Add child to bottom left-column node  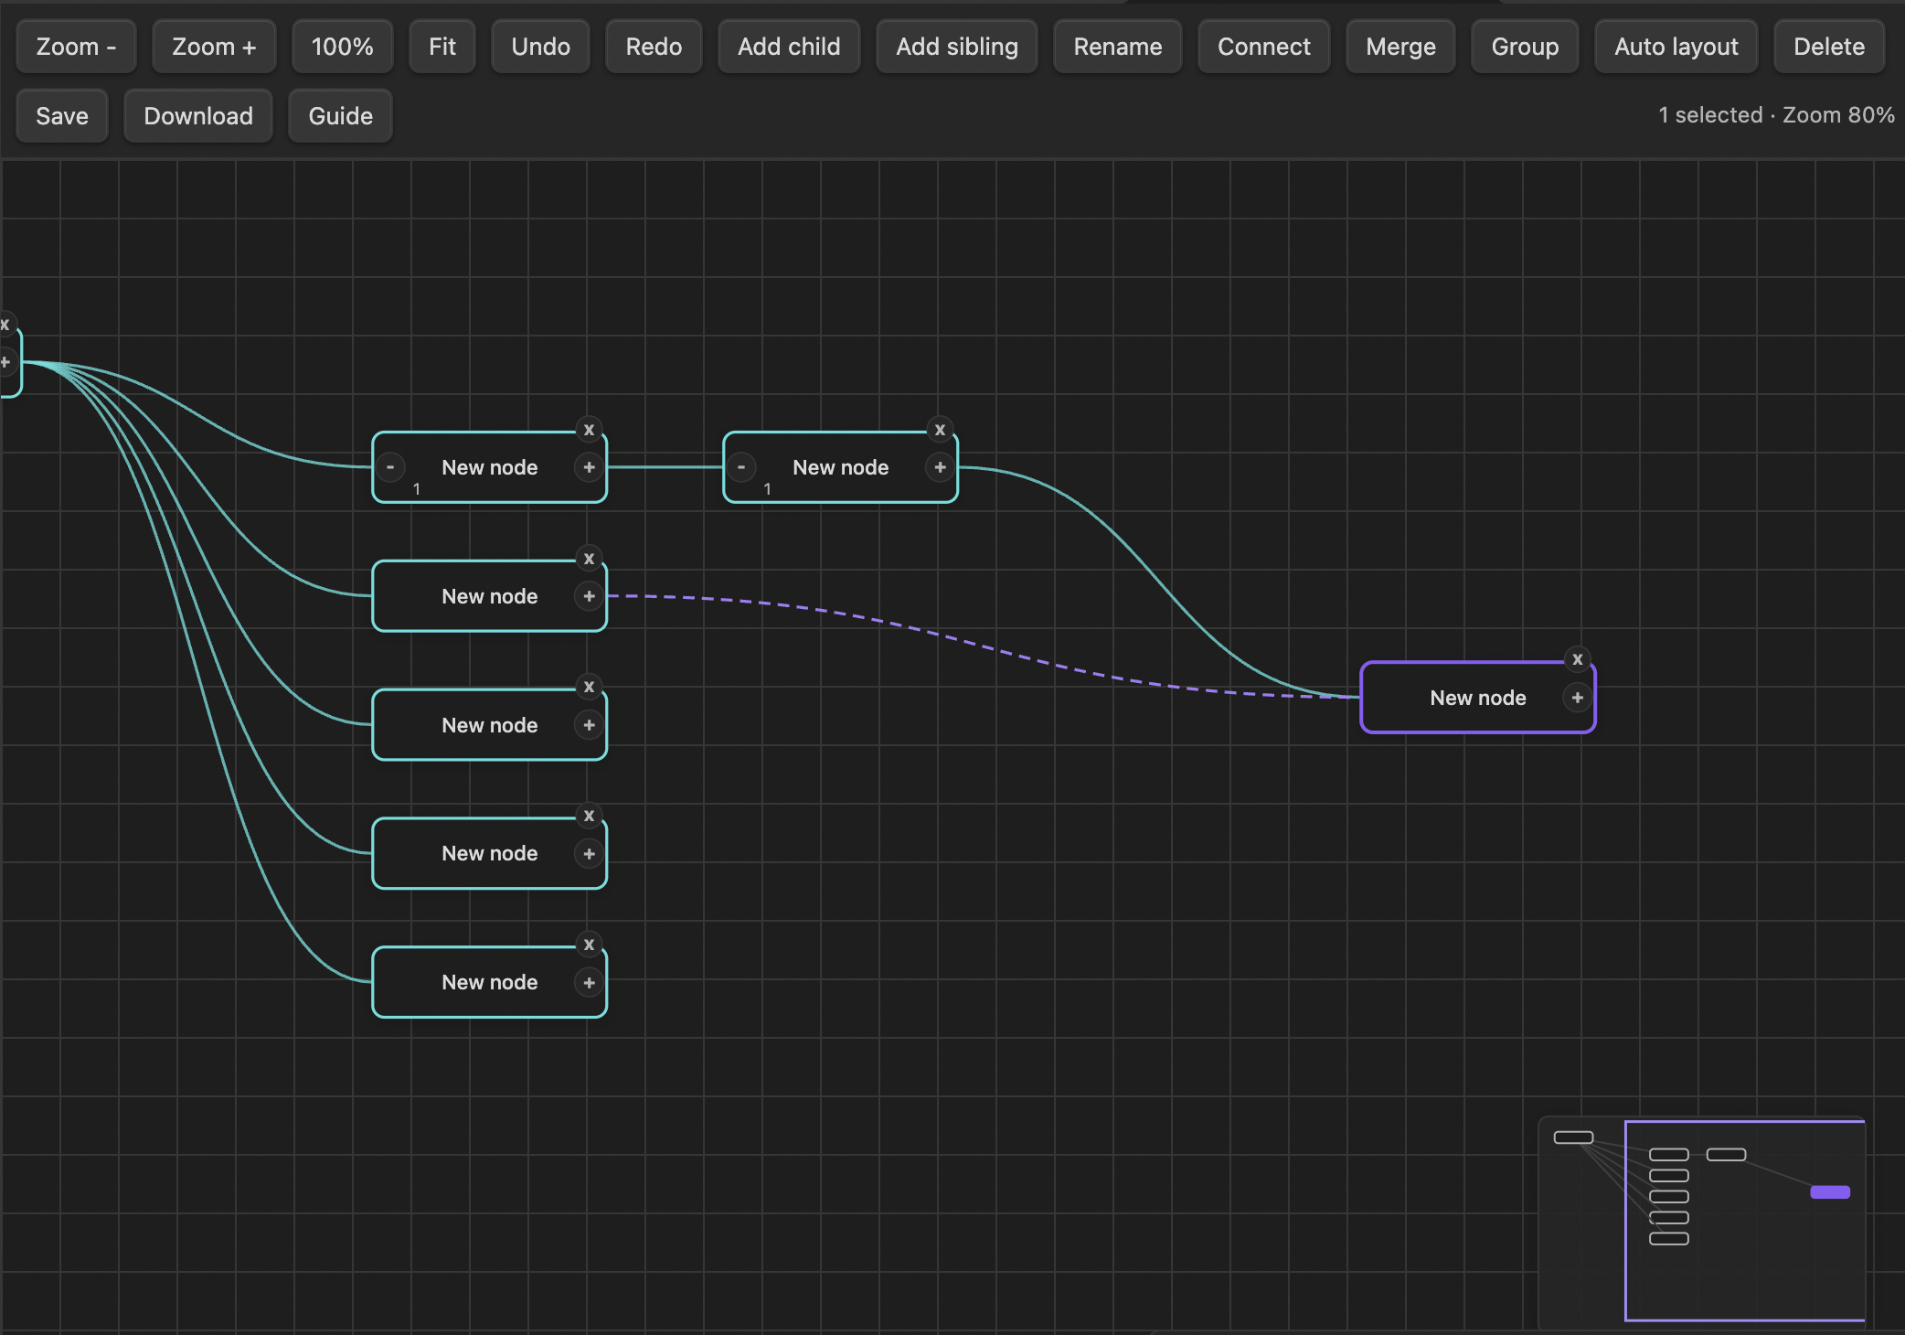tap(589, 983)
